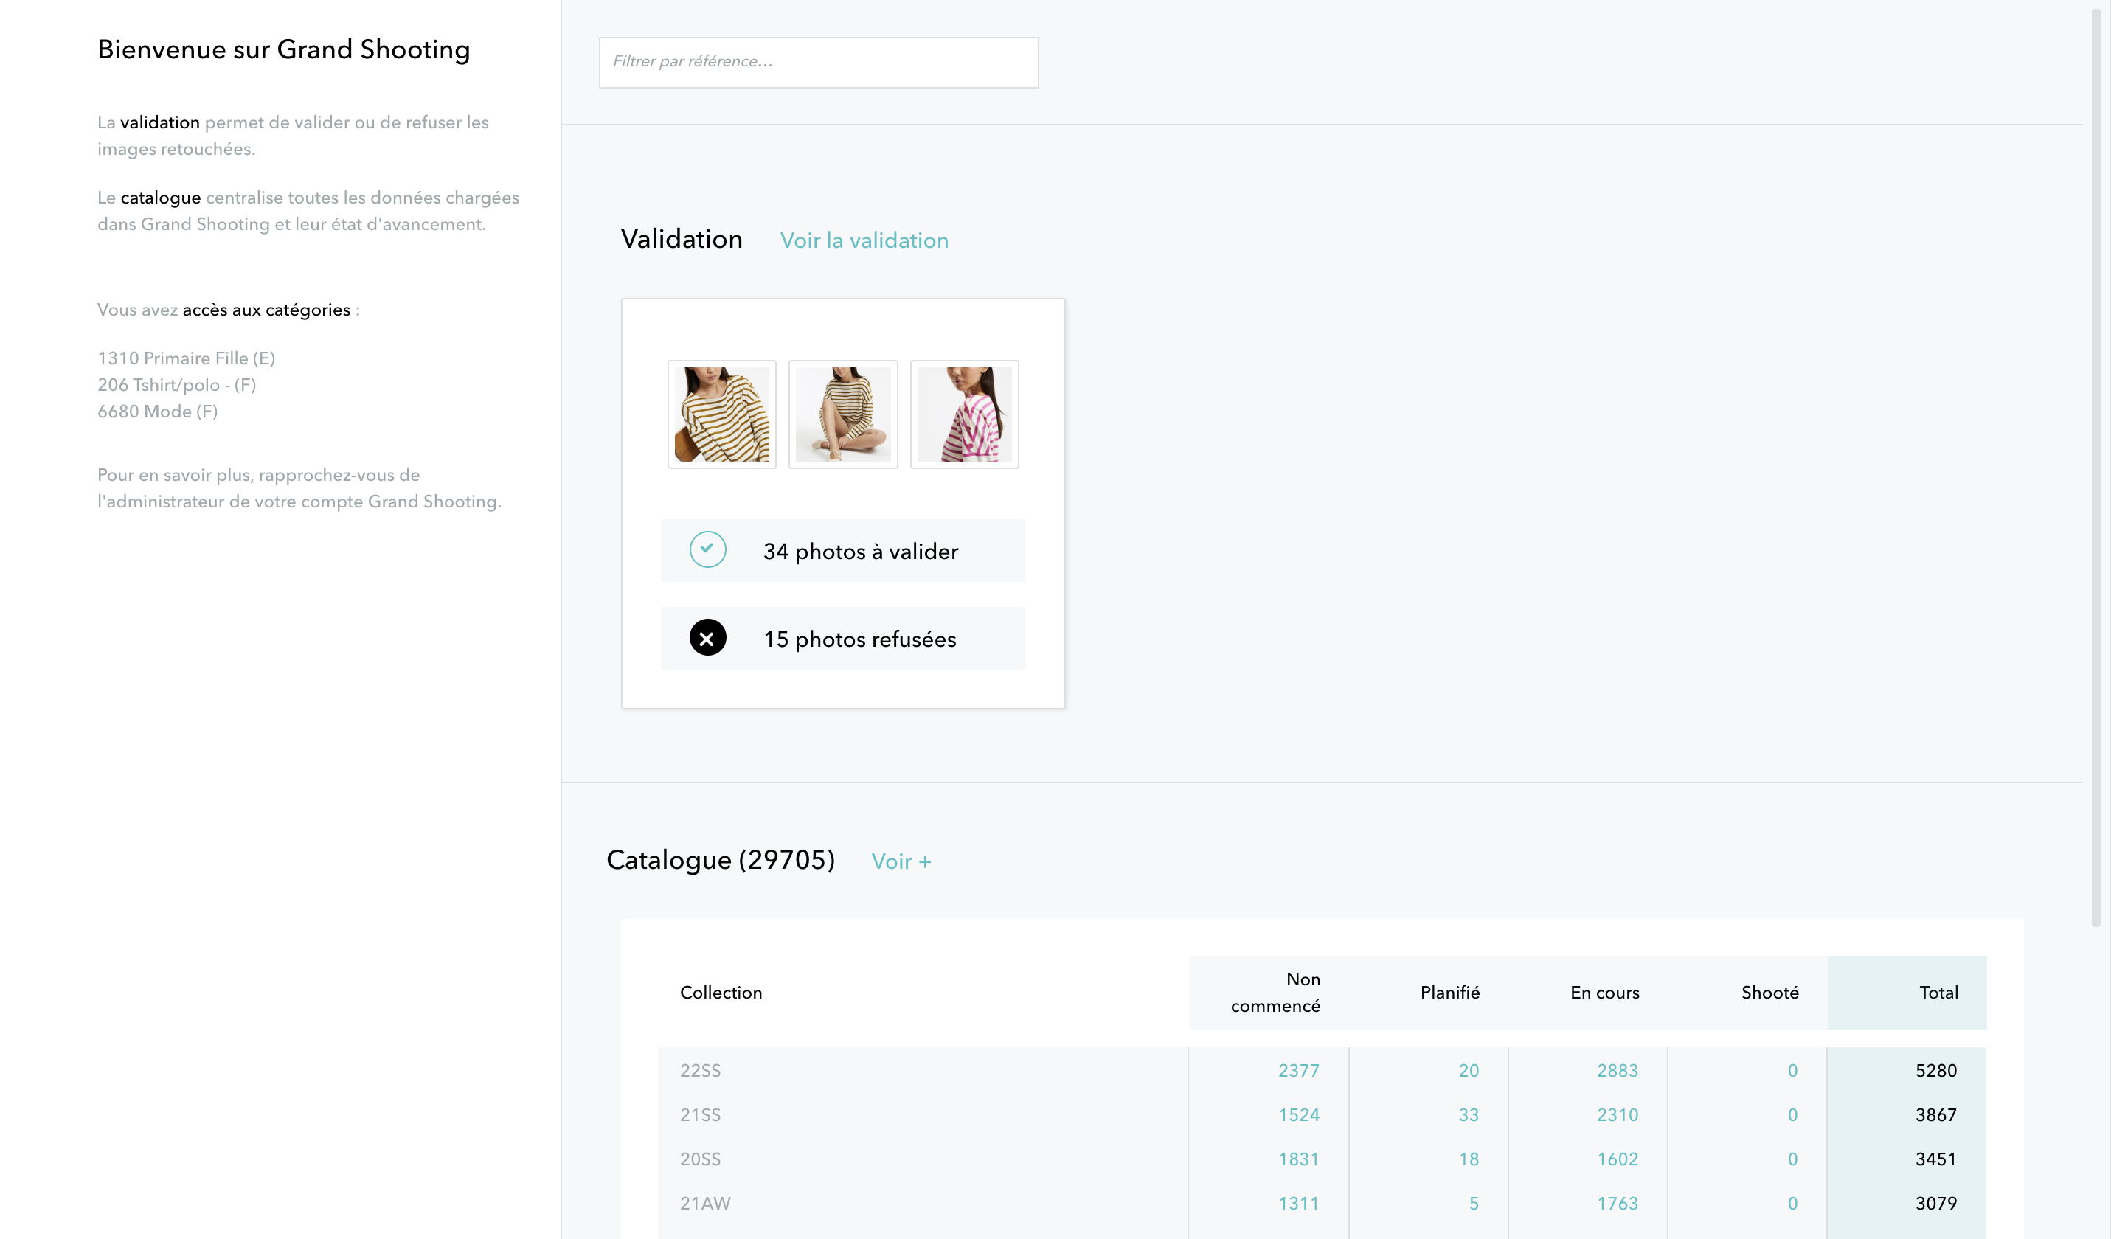
Task: Select 15 photos refusées row
Action: click(x=859, y=639)
